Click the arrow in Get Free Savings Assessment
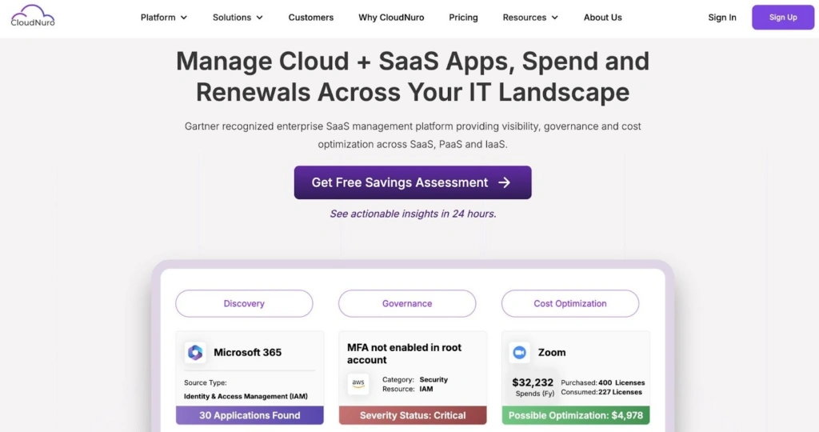819x432 pixels. pos(504,182)
